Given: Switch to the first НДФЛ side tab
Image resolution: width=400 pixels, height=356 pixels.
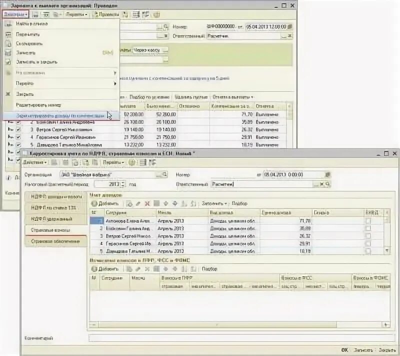Looking at the screenshot, I should coord(56,196).
